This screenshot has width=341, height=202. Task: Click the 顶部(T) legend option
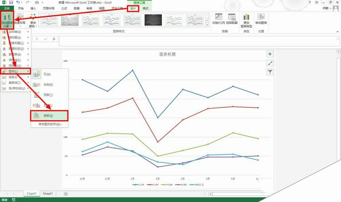[x=48, y=95]
